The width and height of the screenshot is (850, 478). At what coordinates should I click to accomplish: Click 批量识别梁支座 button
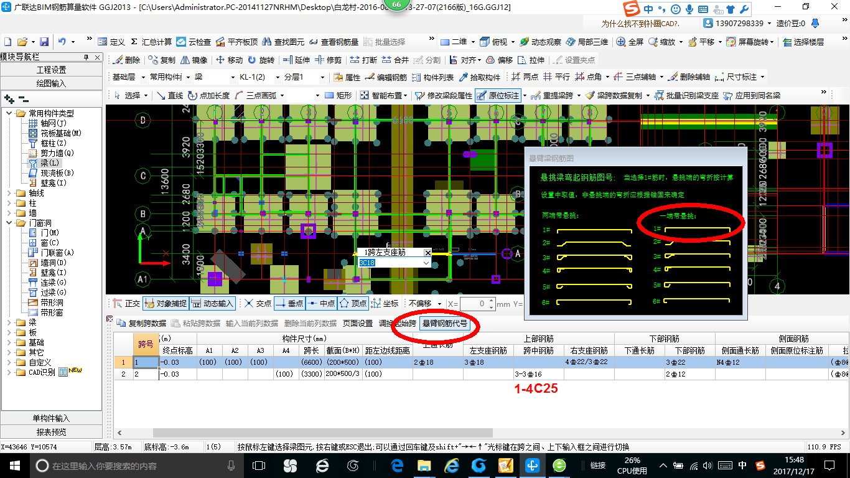pyautogui.click(x=688, y=95)
